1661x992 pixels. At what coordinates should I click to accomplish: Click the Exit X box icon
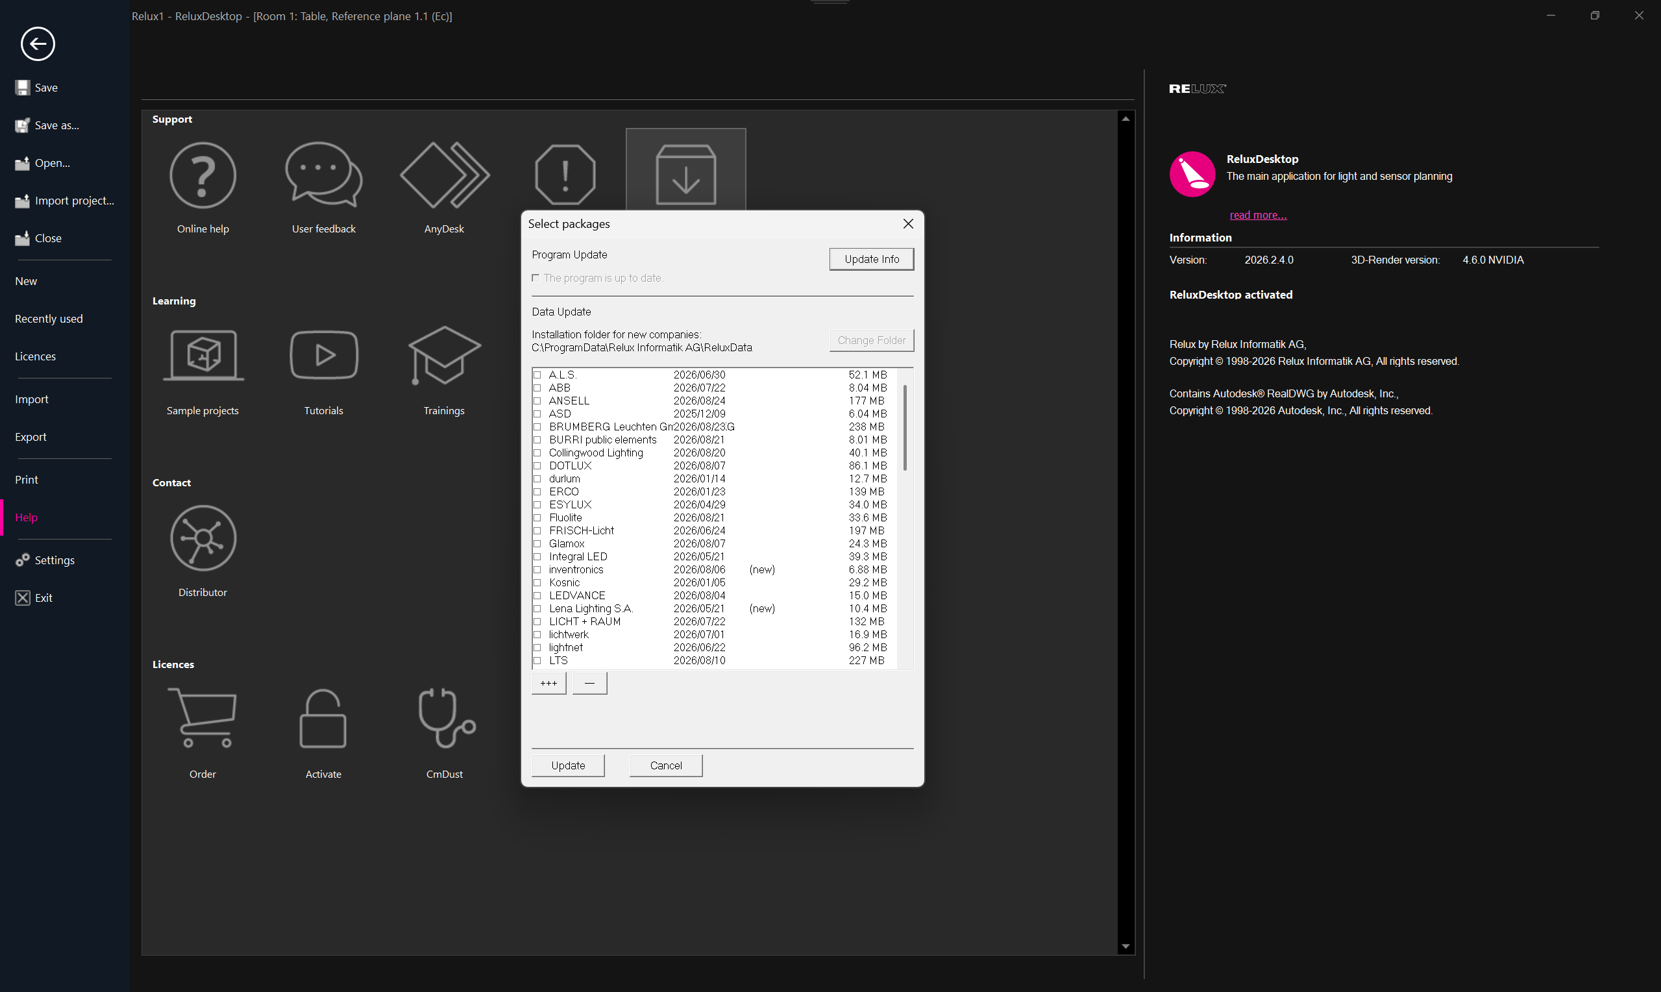click(x=23, y=598)
